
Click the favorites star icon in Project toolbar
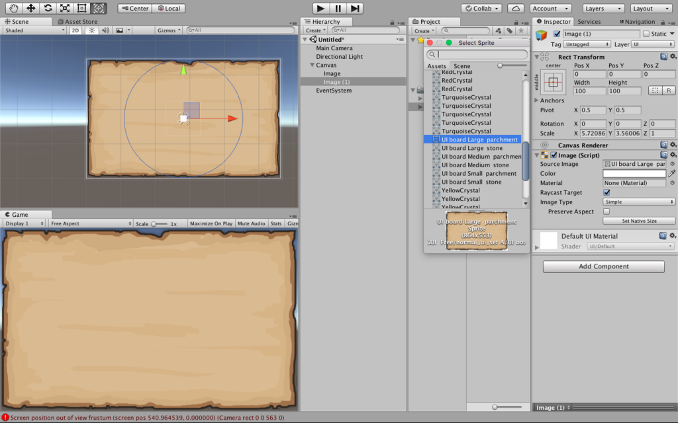tap(521, 30)
